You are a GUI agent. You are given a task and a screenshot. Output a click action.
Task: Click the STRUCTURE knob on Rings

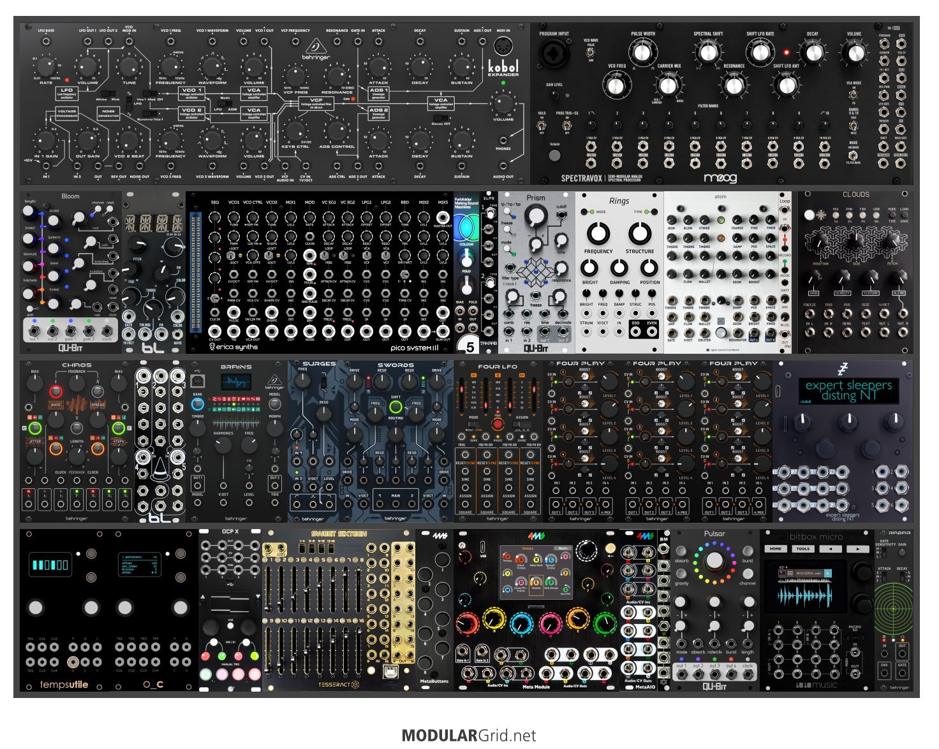[640, 234]
